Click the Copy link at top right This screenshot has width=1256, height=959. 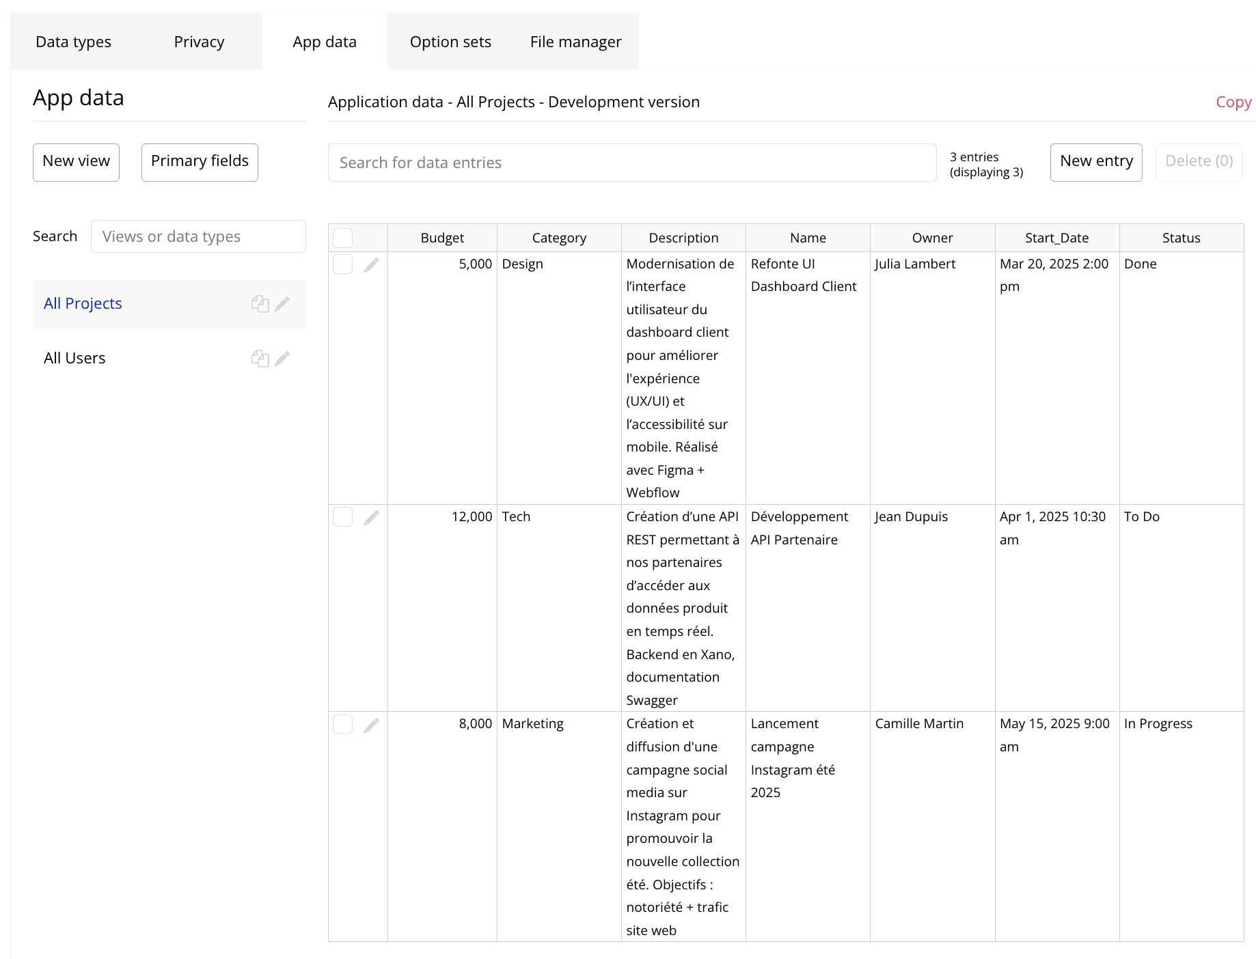click(x=1233, y=102)
